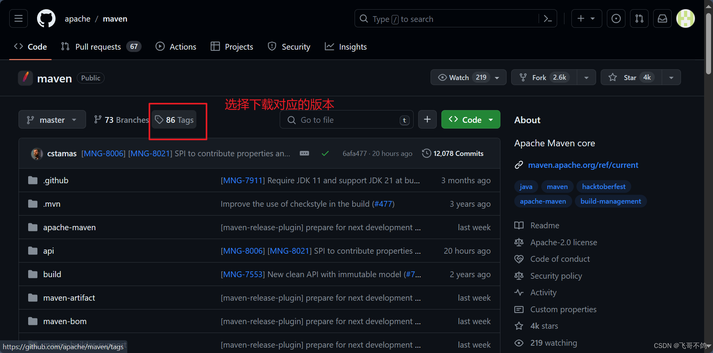Star the maven repository
This screenshot has width=713, height=353.
coord(632,77)
